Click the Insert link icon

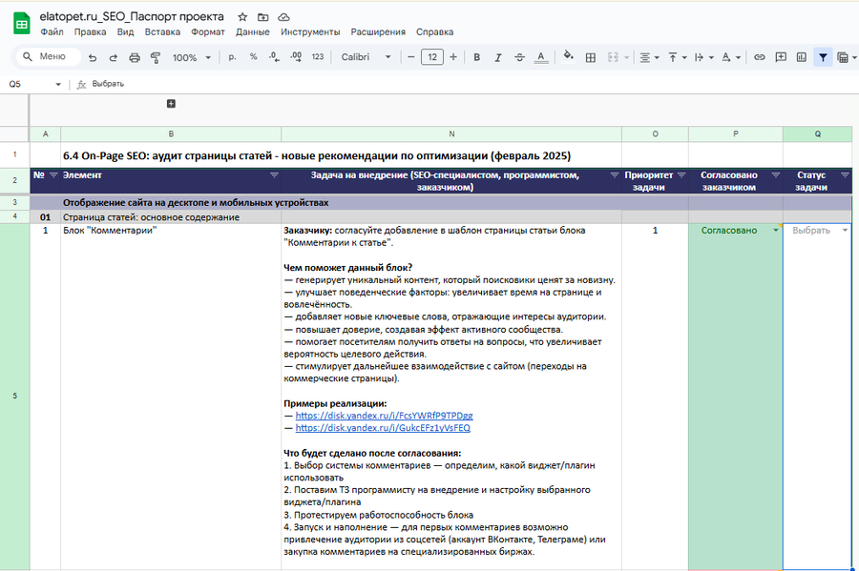tap(760, 57)
